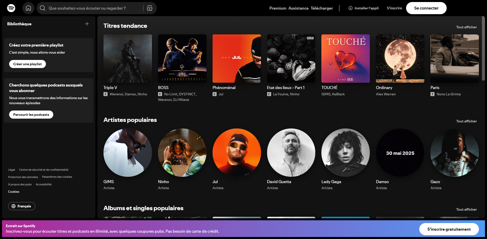Click S'inscrire in the header
487x239 pixels.
[394, 8]
